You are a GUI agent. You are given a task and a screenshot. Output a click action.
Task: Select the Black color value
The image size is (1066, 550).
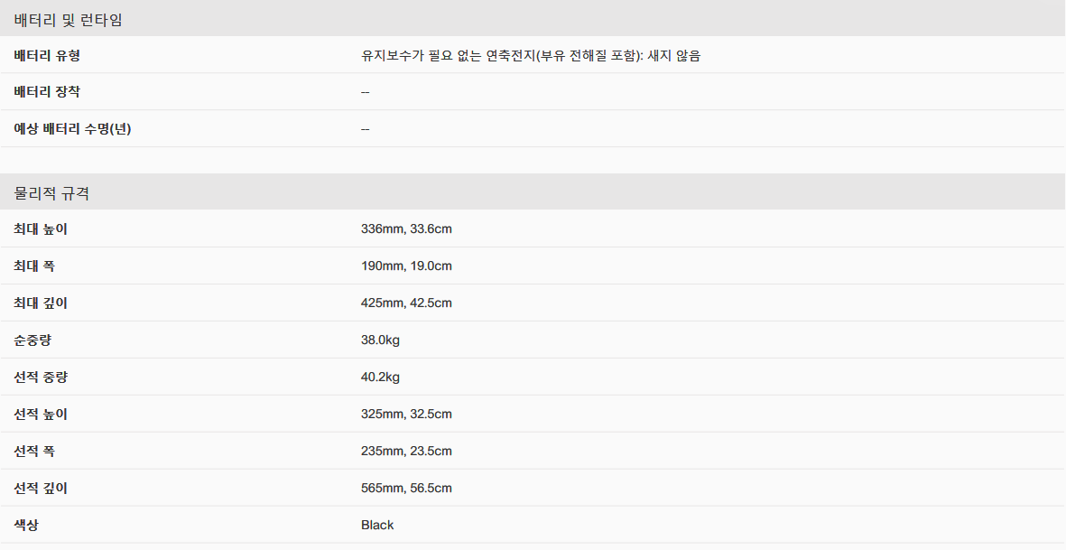coord(377,525)
